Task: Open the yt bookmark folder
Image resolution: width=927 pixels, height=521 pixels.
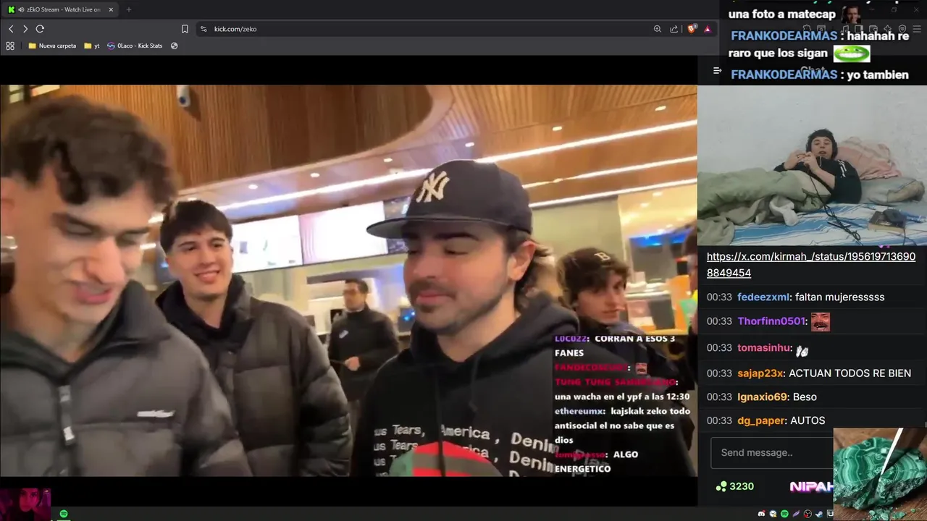Action: [x=92, y=46]
